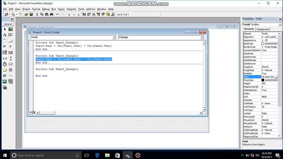This screenshot has width=283, height=159.
Task: Open Project Explorer from the toolbar
Action: [84, 15]
